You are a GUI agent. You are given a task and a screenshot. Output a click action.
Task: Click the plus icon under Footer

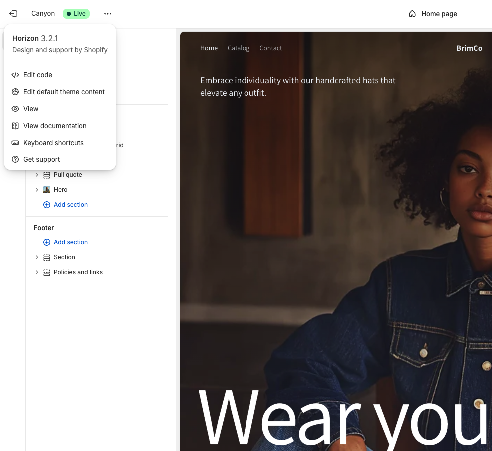47,242
